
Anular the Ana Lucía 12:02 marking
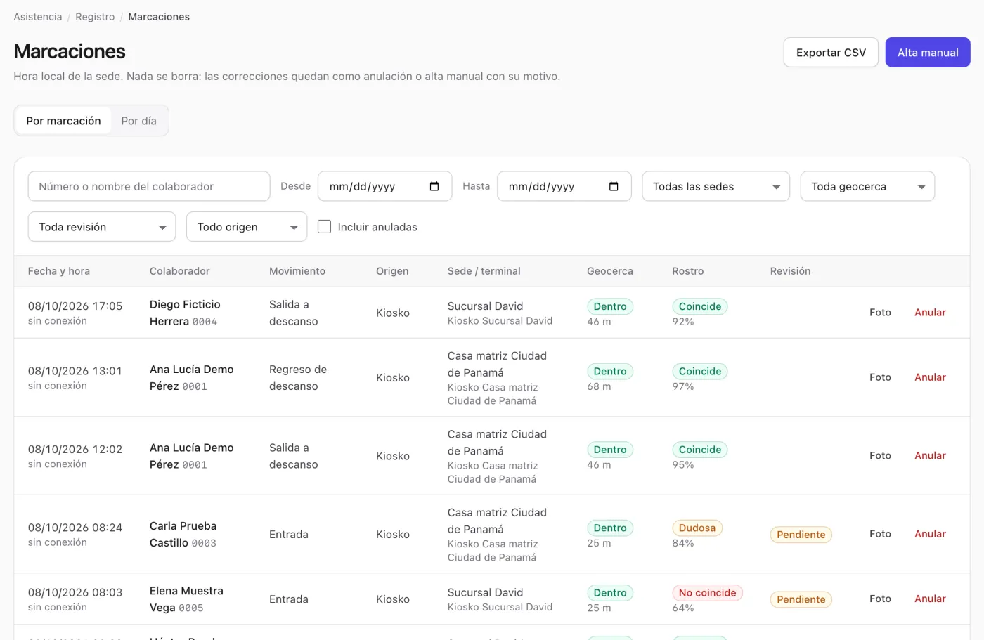930,456
